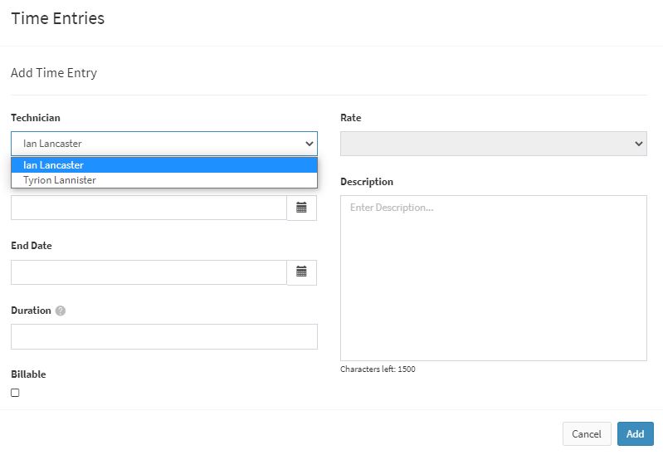Click the End Date field label
Viewport: 663px width, 455px height.
coord(32,246)
